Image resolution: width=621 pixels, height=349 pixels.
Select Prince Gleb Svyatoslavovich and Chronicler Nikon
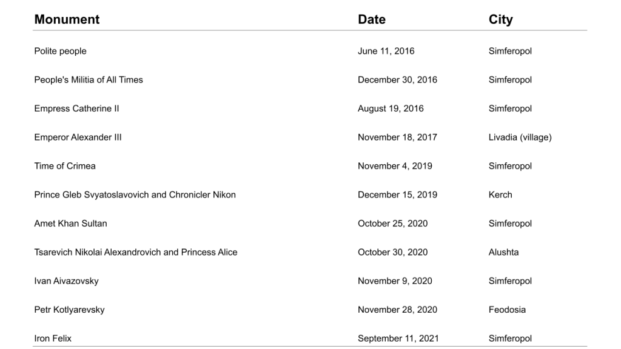point(135,194)
